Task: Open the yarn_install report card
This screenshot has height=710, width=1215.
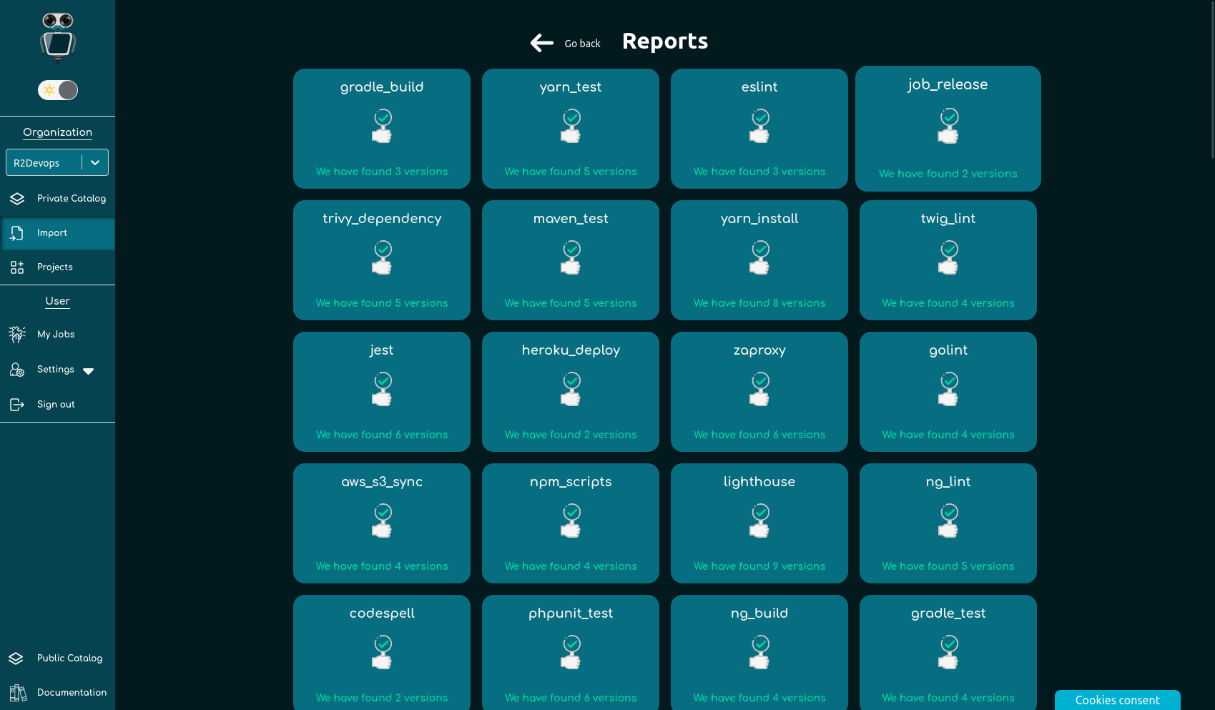Action: [x=759, y=260]
